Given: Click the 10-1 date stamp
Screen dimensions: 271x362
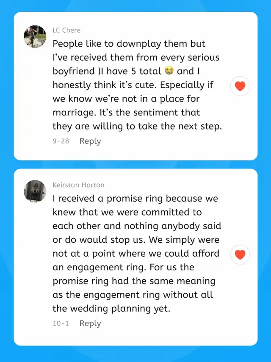Looking at the screenshot, I should (61, 323).
